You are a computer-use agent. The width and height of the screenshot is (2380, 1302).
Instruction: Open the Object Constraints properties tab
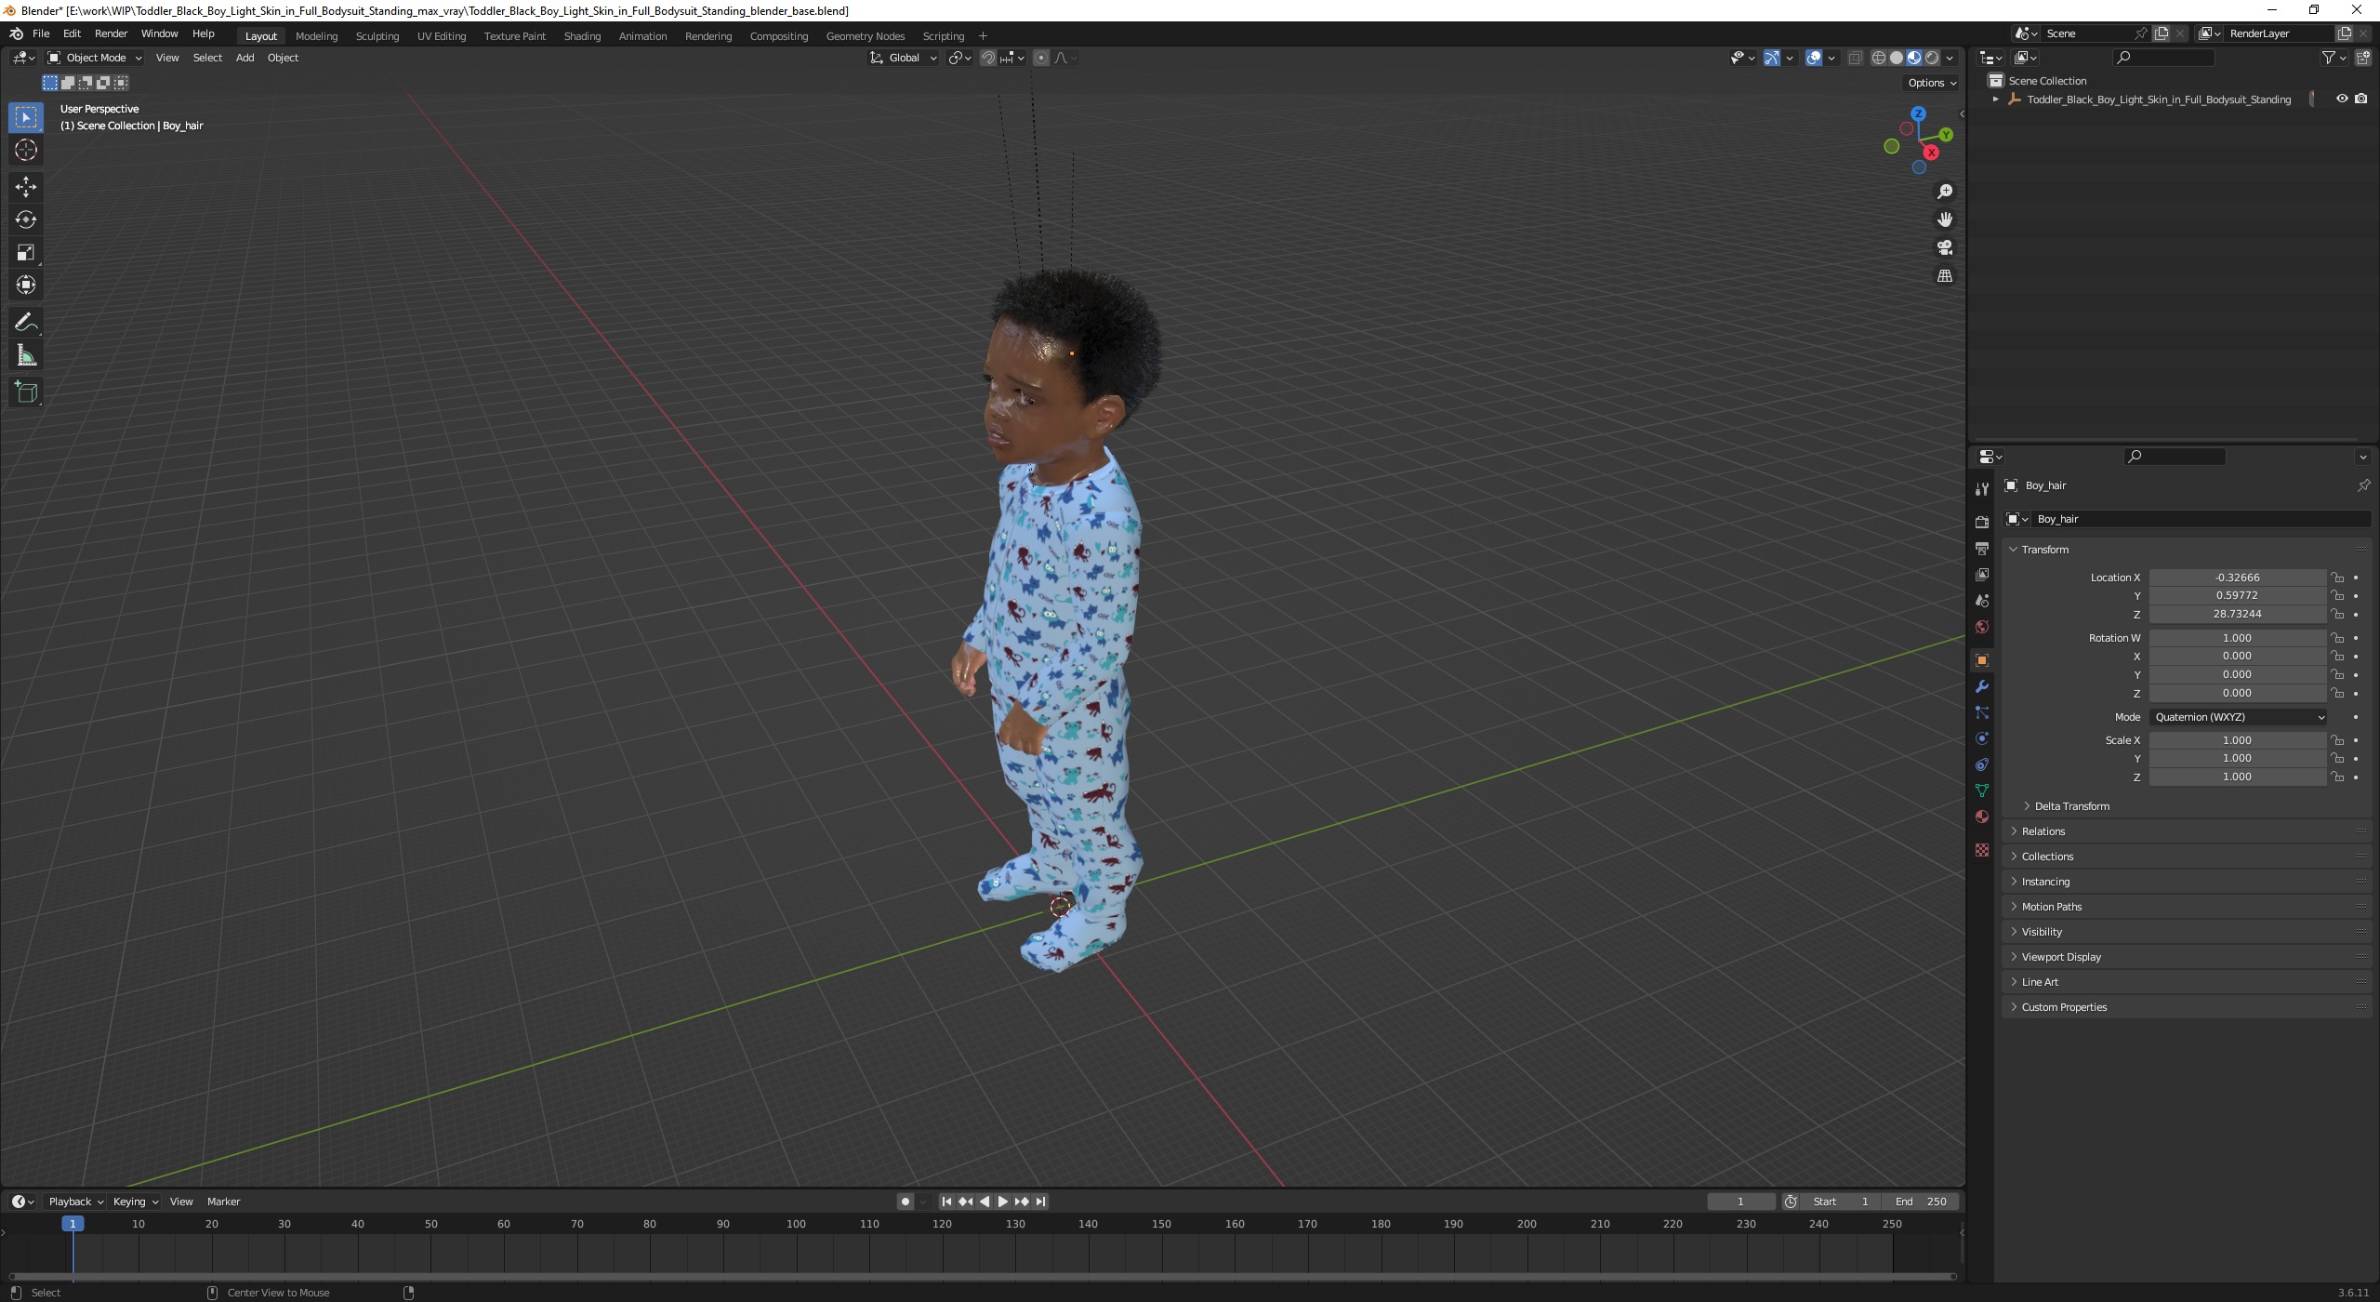[x=1982, y=764]
